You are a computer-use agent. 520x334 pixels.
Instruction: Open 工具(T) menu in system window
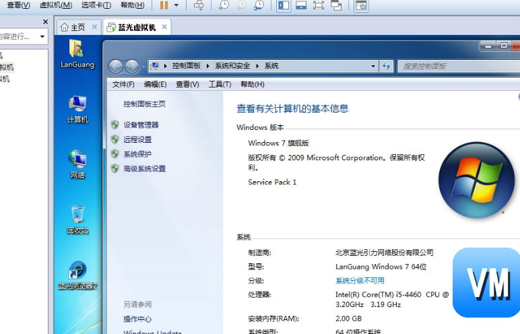(x=220, y=84)
